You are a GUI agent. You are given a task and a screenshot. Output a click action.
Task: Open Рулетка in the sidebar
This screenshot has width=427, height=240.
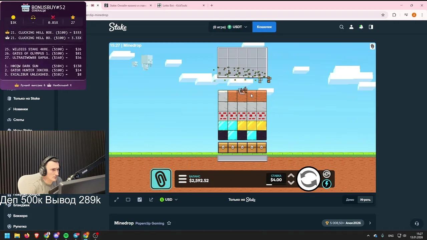[x=20, y=226]
